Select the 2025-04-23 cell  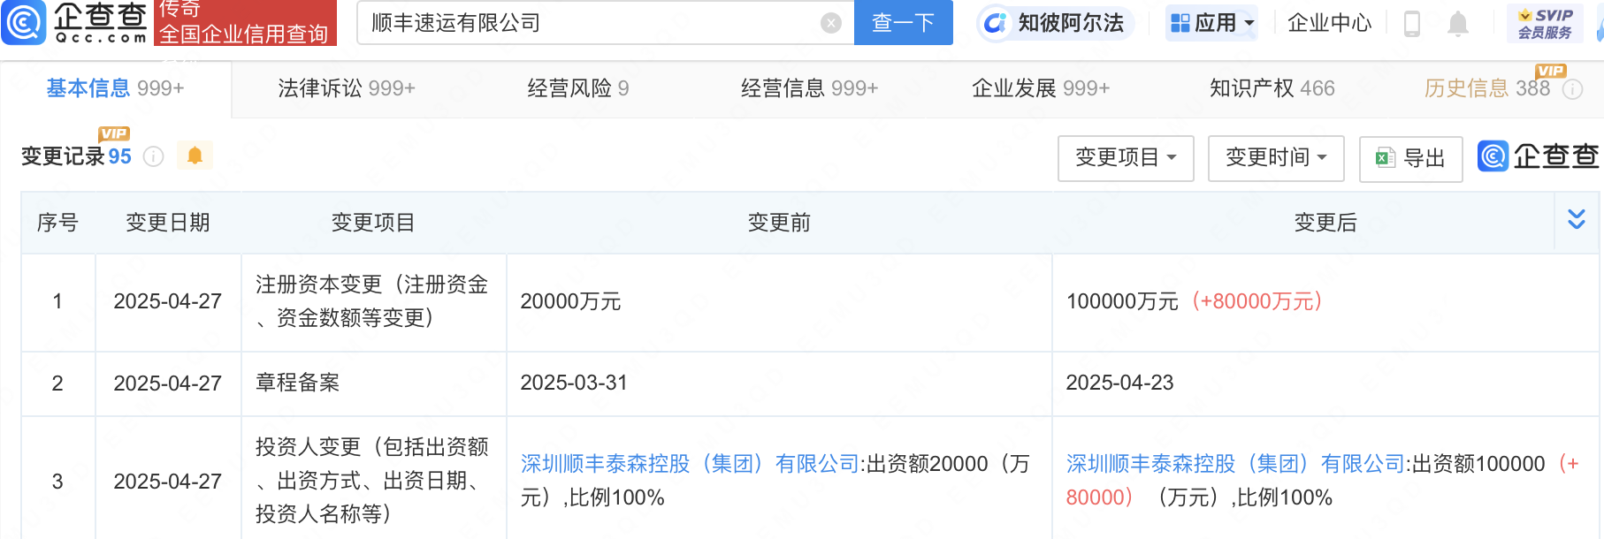pos(1325,383)
